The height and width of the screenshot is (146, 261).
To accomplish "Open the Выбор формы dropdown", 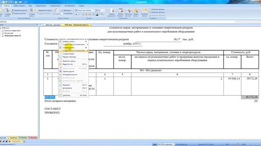I will click(121, 13).
